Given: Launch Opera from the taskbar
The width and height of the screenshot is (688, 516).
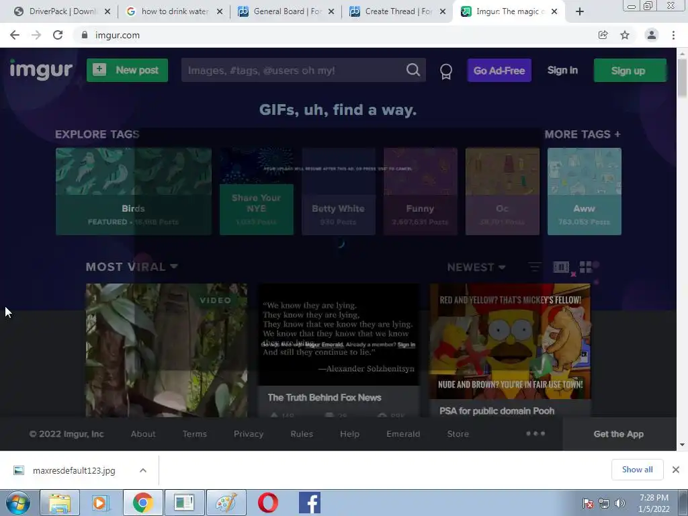Looking at the screenshot, I should [x=267, y=503].
